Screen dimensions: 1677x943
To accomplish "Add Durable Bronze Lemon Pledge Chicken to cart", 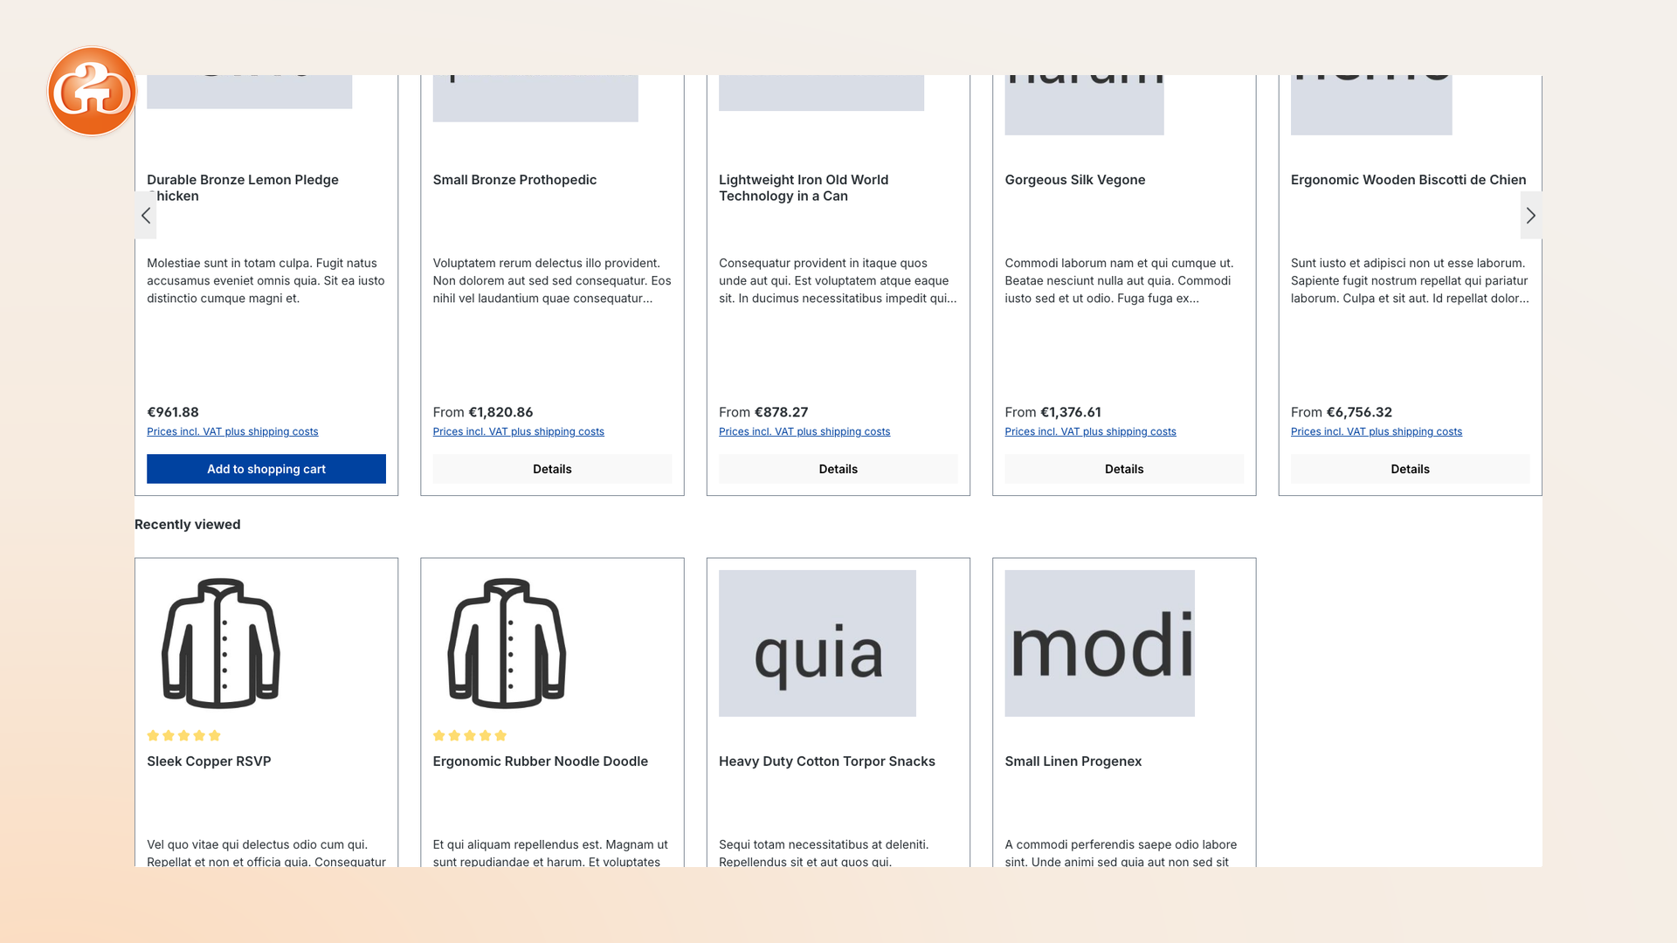I will [266, 469].
